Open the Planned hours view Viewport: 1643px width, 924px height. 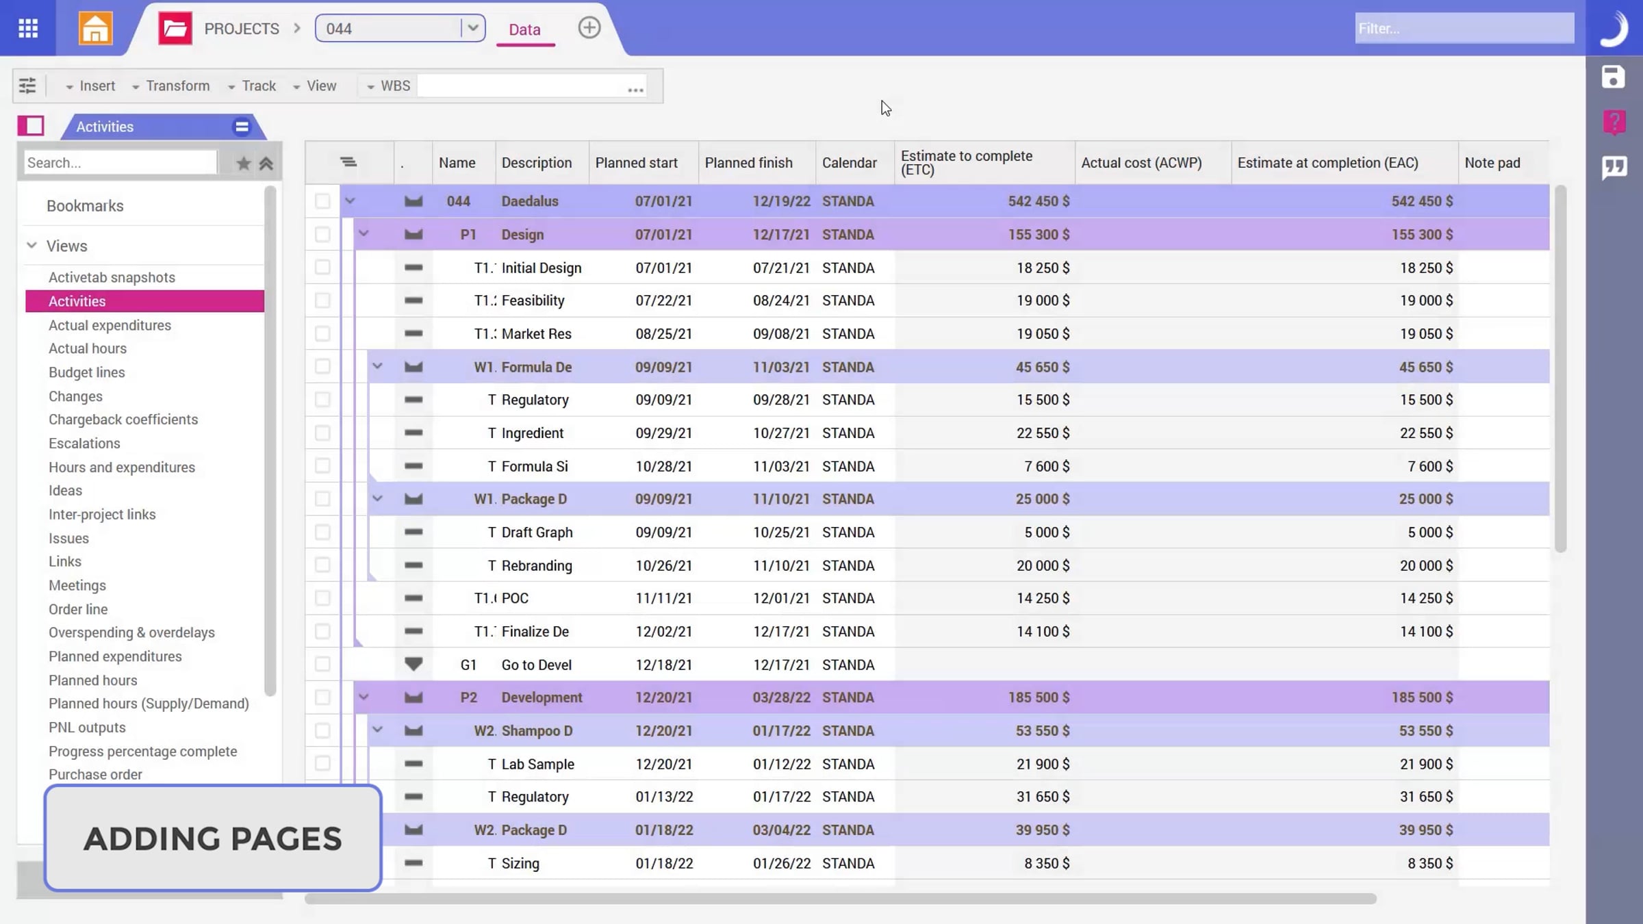(92, 680)
